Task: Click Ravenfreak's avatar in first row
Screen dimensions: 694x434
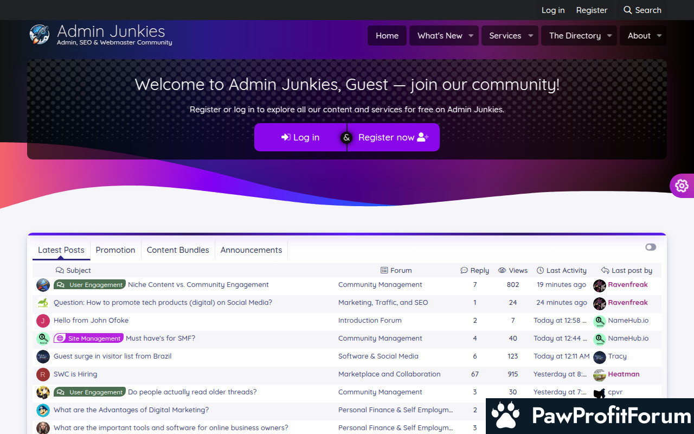Action: pos(599,285)
